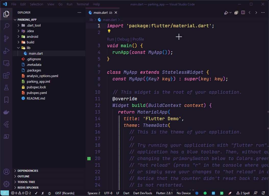Open the notifications bell in status bar

[263, 193]
